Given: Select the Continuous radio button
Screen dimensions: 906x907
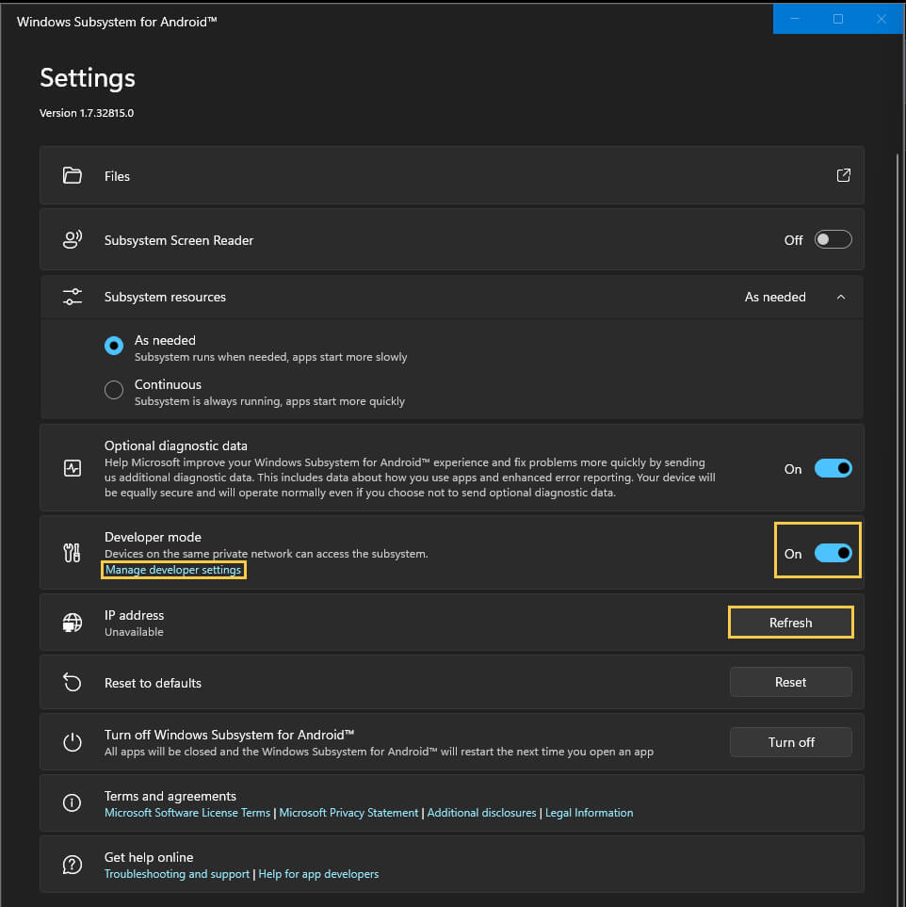Looking at the screenshot, I should (114, 390).
